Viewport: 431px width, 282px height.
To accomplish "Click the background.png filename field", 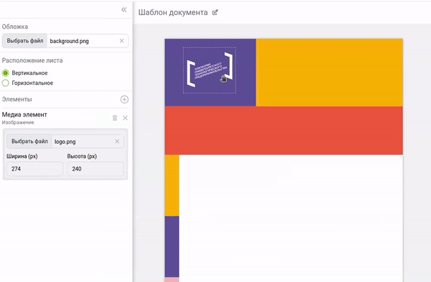I will coord(83,41).
